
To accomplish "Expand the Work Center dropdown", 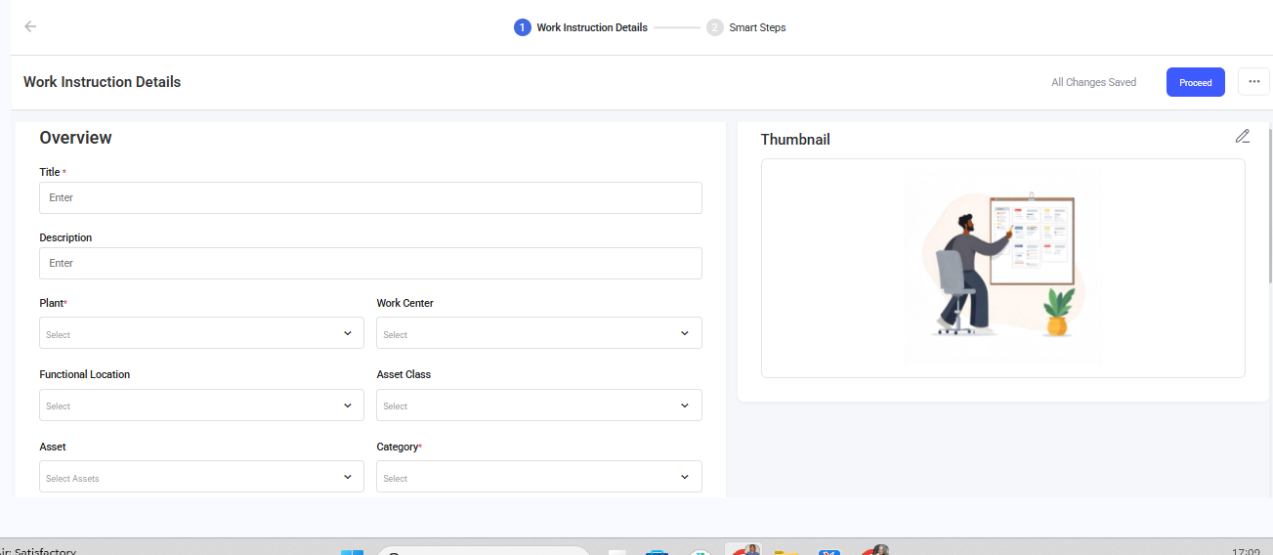I will click(538, 333).
